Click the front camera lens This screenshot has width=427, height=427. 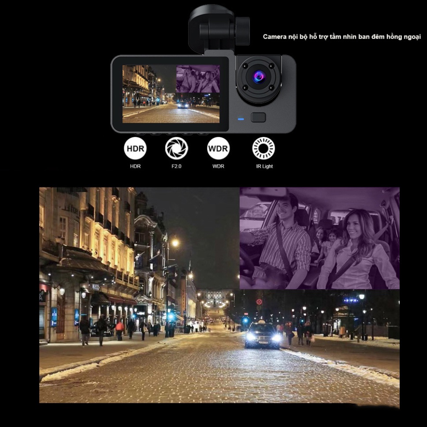coord(260,78)
